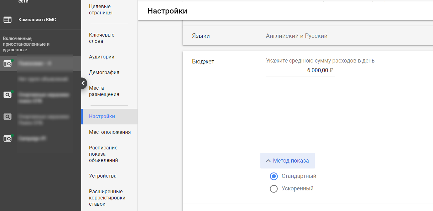The width and height of the screenshot is (433, 211).
Task: Collapse the Метод показа section
Action: click(287, 161)
